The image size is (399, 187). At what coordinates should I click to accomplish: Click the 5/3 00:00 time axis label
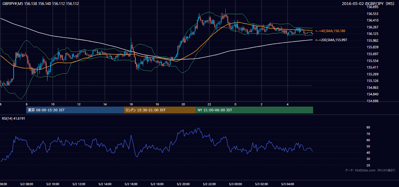(x=235, y=184)
